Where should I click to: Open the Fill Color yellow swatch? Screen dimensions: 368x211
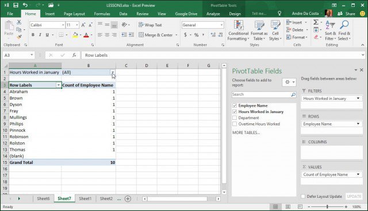point(75,35)
